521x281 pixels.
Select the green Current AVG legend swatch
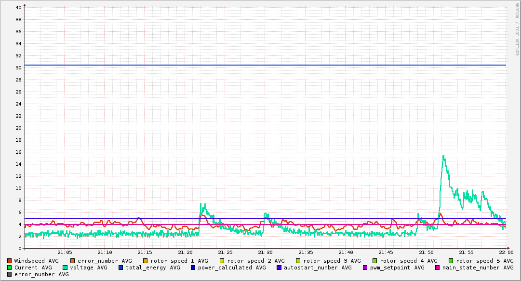[x=10, y=268]
